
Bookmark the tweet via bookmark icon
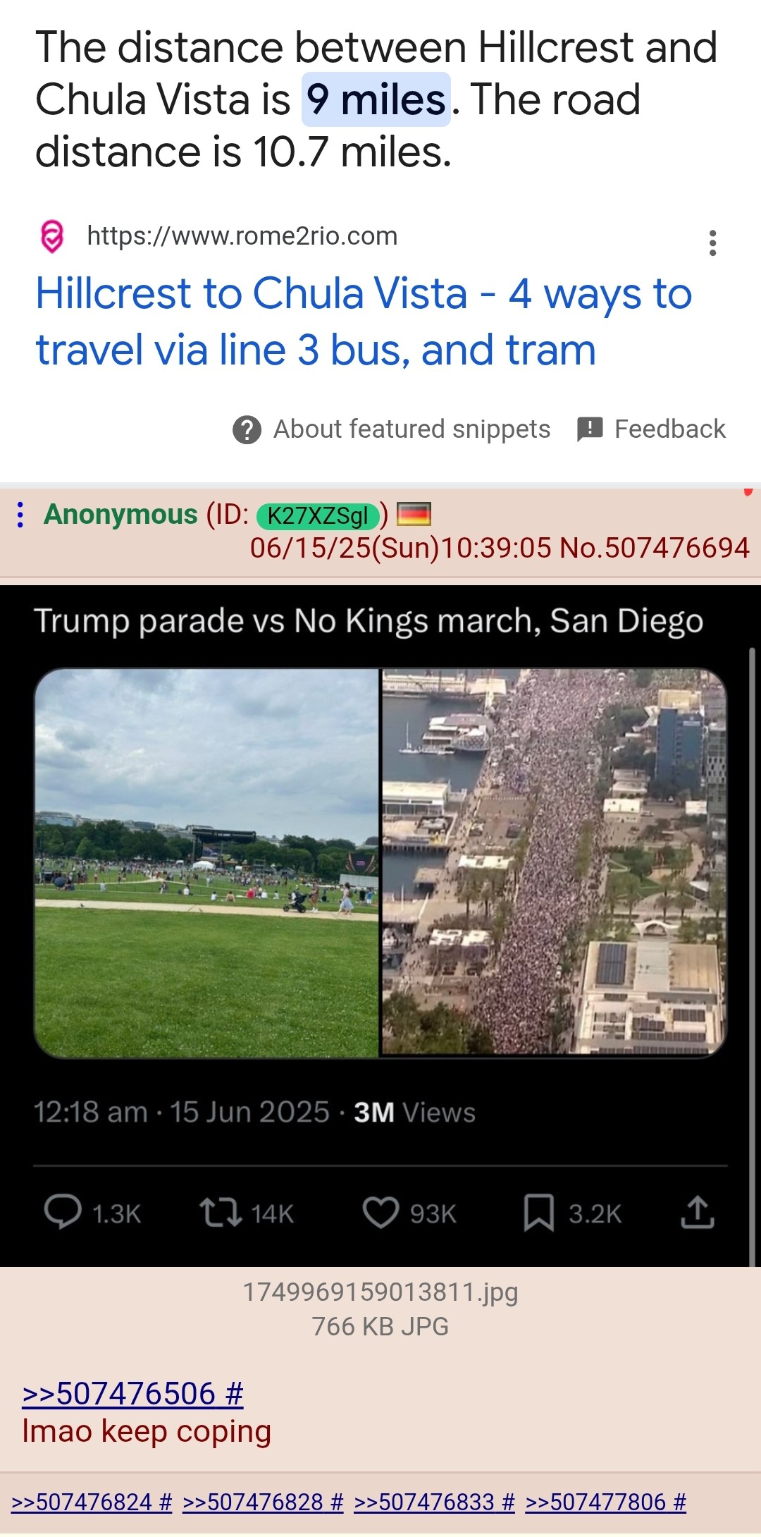tap(539, 1213)
